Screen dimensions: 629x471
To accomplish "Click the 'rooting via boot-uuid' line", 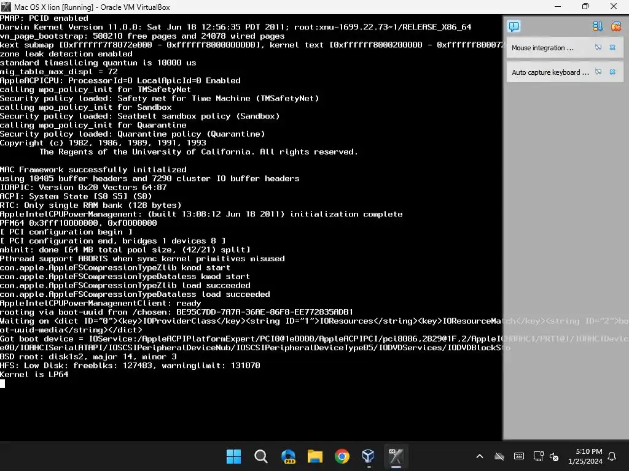I will 176,312.
